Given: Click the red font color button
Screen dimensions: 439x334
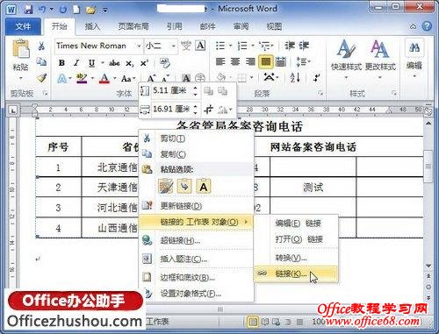Looking at the screenshot, I should (104, 78).
